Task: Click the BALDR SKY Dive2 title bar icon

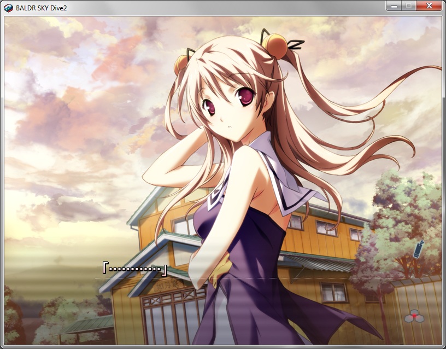Action: coord(9,8)
